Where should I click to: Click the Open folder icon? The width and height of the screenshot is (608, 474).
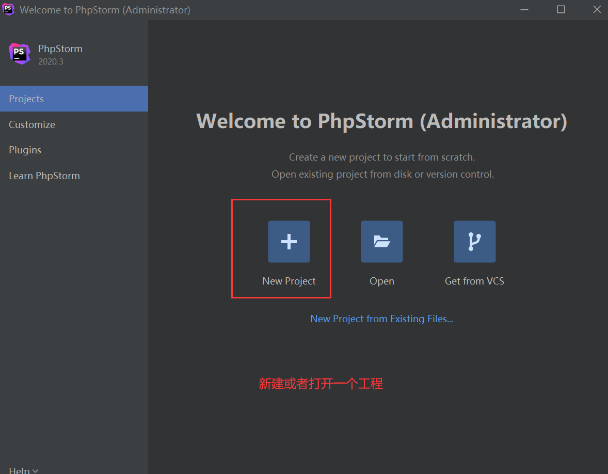(382, 242)
